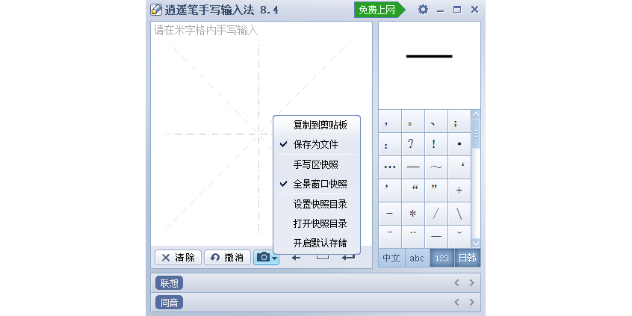Click the symbol list scroll-down arrow

[476, 243]
